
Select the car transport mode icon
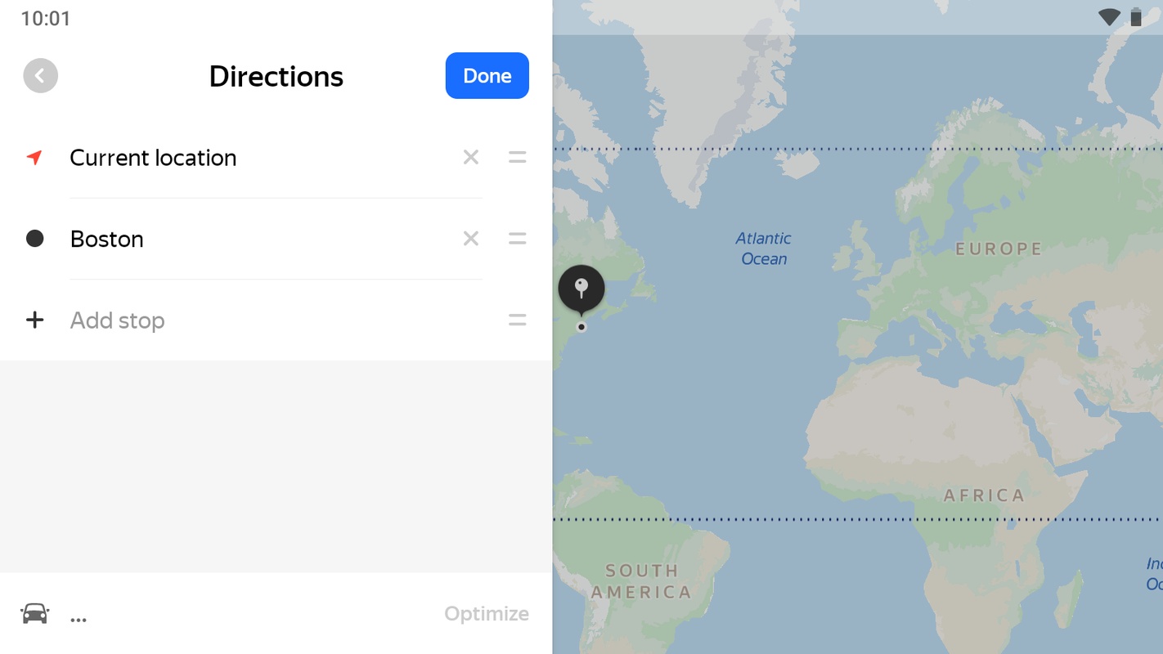pyautogui.click(x=35, y=613)
